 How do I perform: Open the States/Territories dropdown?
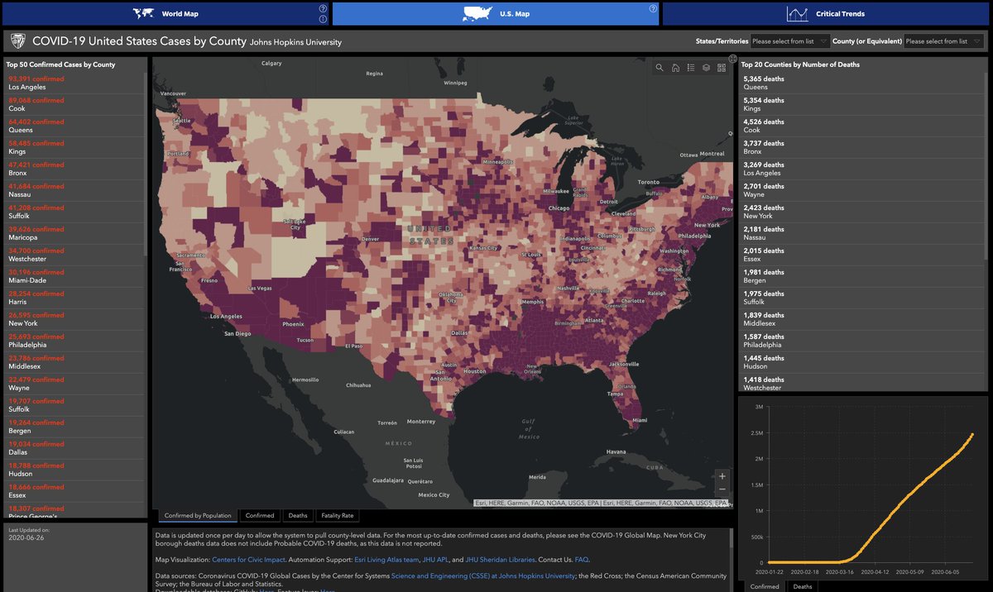(x=790, y=41)
